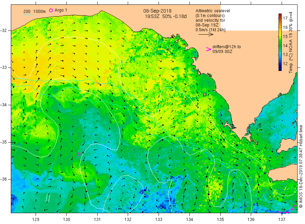Click the small closed white contour near 129.4

tap(48, 198)
